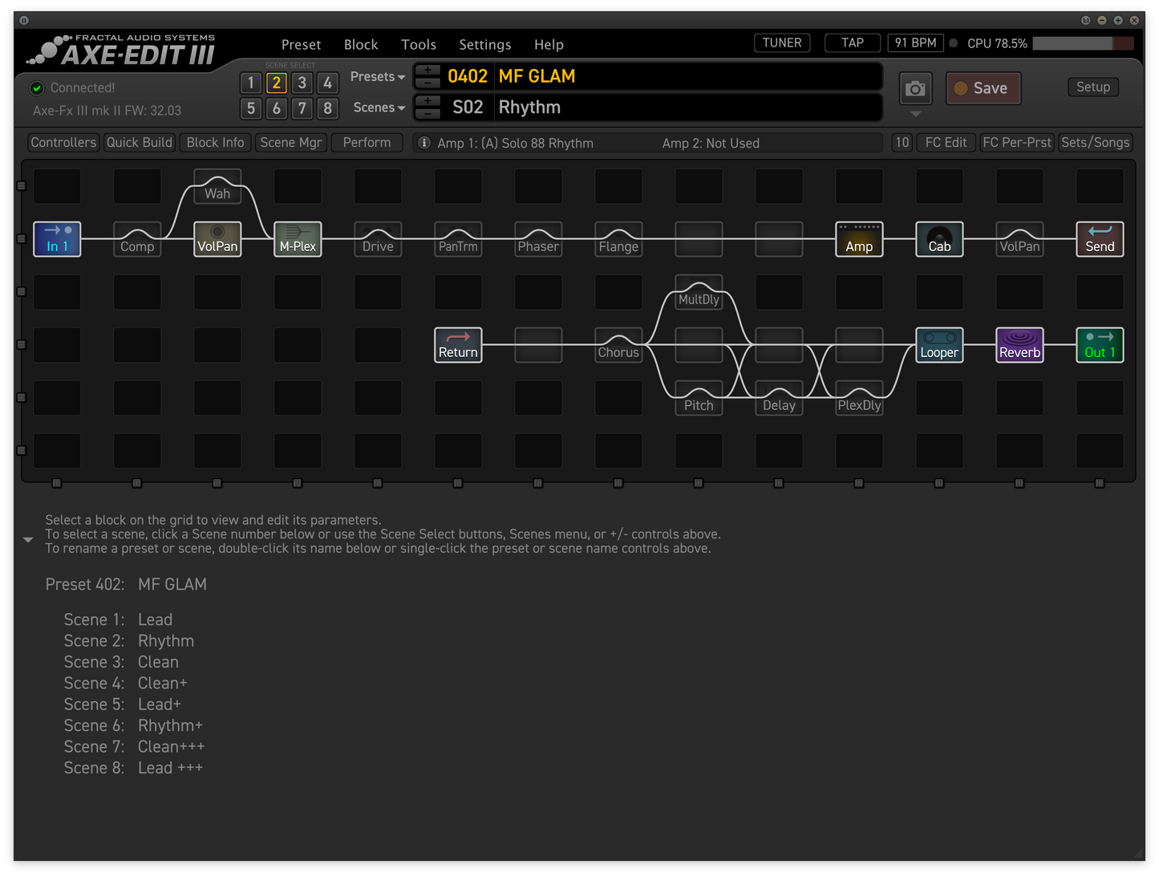Go to previous scene with minus button
The width and height of the screenshot is (1159, 877).
pyautogui.click(x=428, y=113)
